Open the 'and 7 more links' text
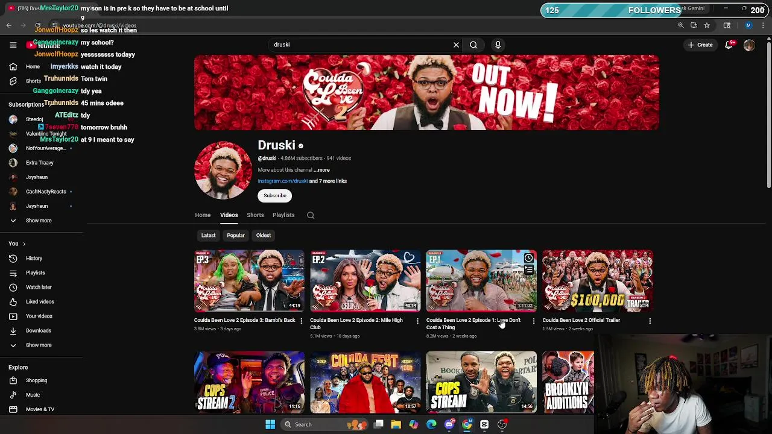Image resolution: width=772 pixels, height=434 pixels. (328, 181)
